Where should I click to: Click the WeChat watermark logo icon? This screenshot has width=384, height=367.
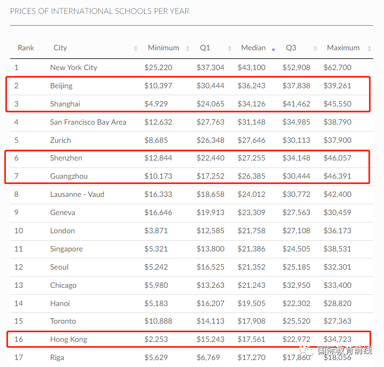tap(306, 350)
